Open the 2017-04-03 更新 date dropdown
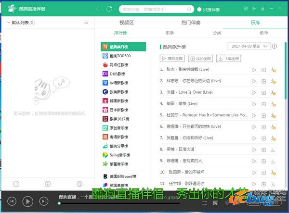Screen dimensions: 289x213 coord(249,47)
